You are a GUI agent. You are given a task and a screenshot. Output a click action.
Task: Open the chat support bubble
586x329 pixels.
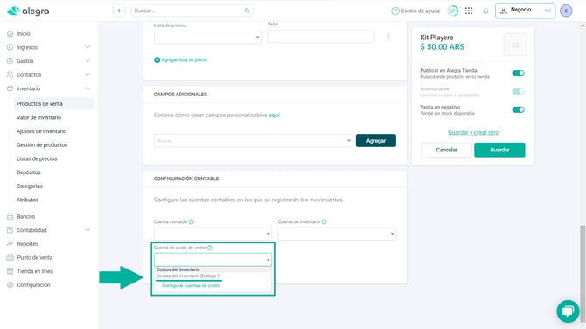pos(568,311)
